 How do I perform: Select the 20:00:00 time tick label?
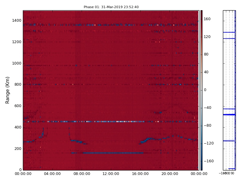click(x=170, y=174)
